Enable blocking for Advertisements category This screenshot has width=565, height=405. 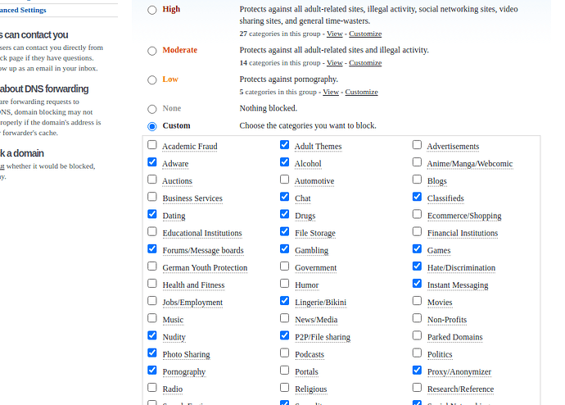(x=418, y=145)
